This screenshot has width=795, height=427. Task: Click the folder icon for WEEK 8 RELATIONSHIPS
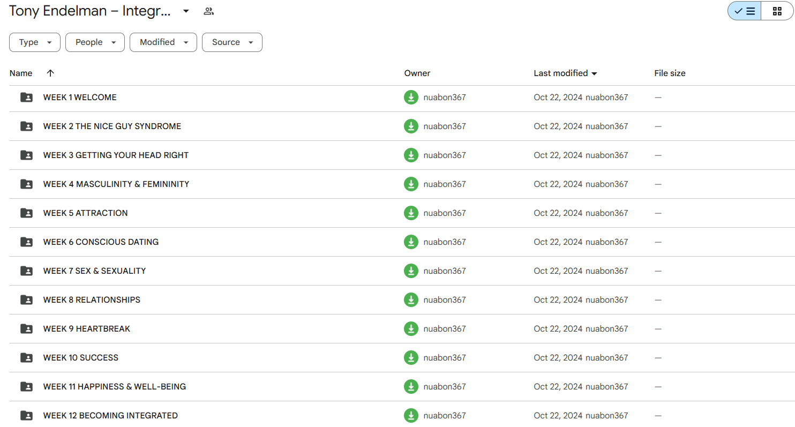(x=26, y=300)
